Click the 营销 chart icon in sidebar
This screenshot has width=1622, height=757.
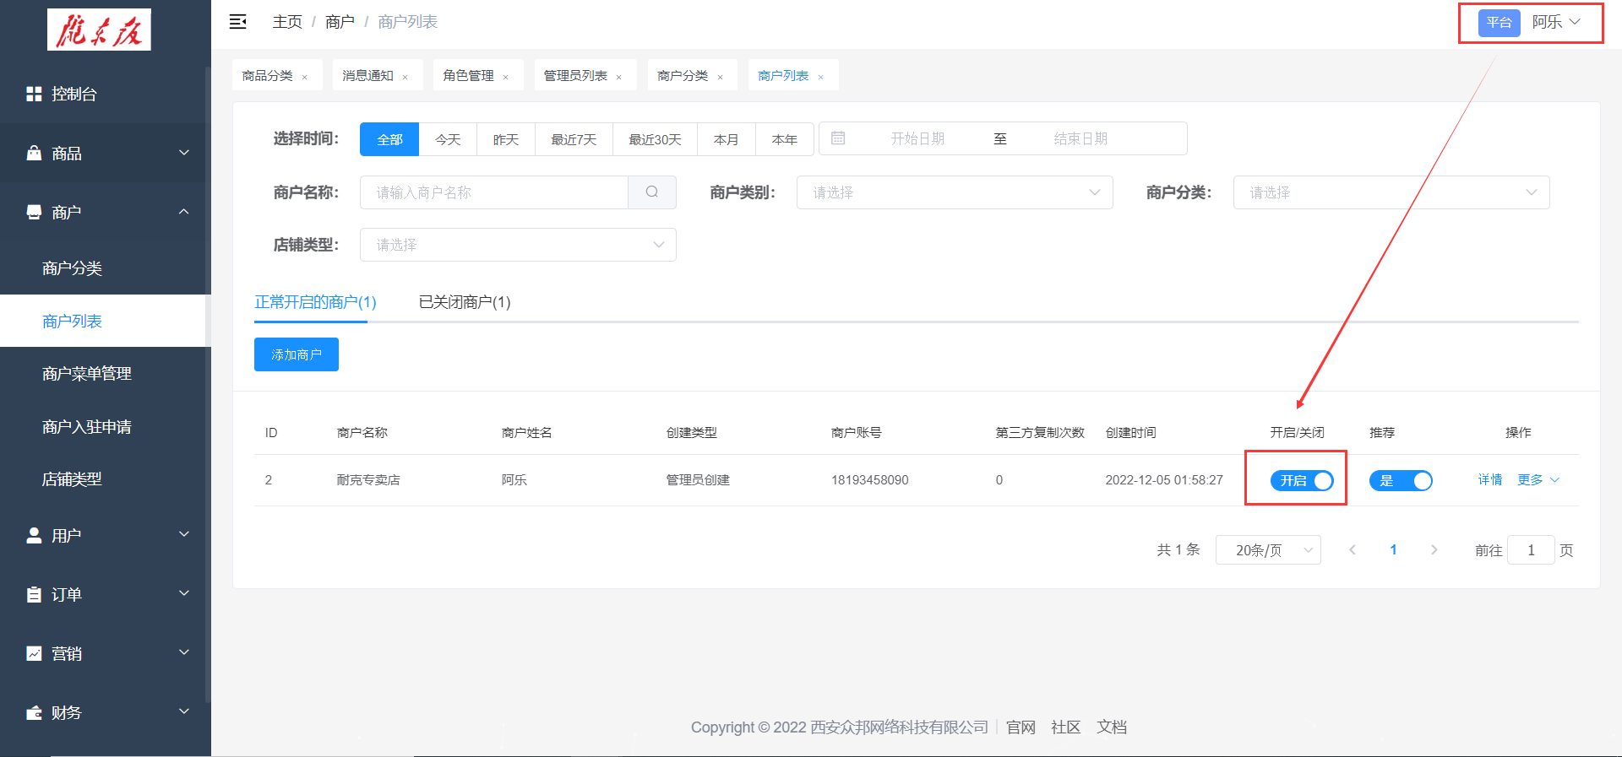[34, 653]
